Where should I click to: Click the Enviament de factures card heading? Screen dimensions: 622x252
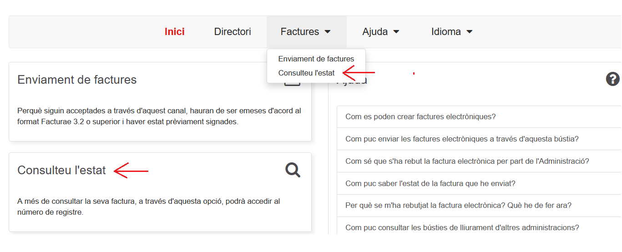(77, 80)
